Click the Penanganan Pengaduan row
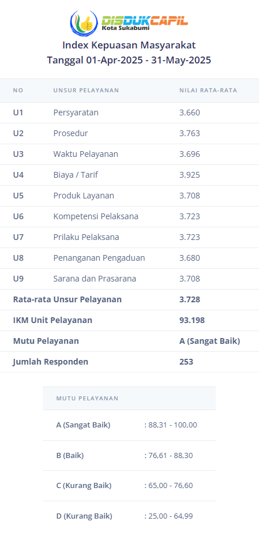 (x=129, y=258)
